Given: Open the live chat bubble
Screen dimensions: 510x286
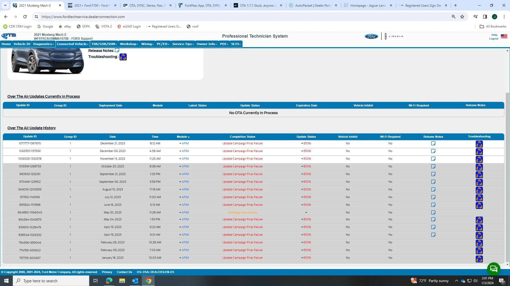Looking at the screenshot, I should 494,269.
